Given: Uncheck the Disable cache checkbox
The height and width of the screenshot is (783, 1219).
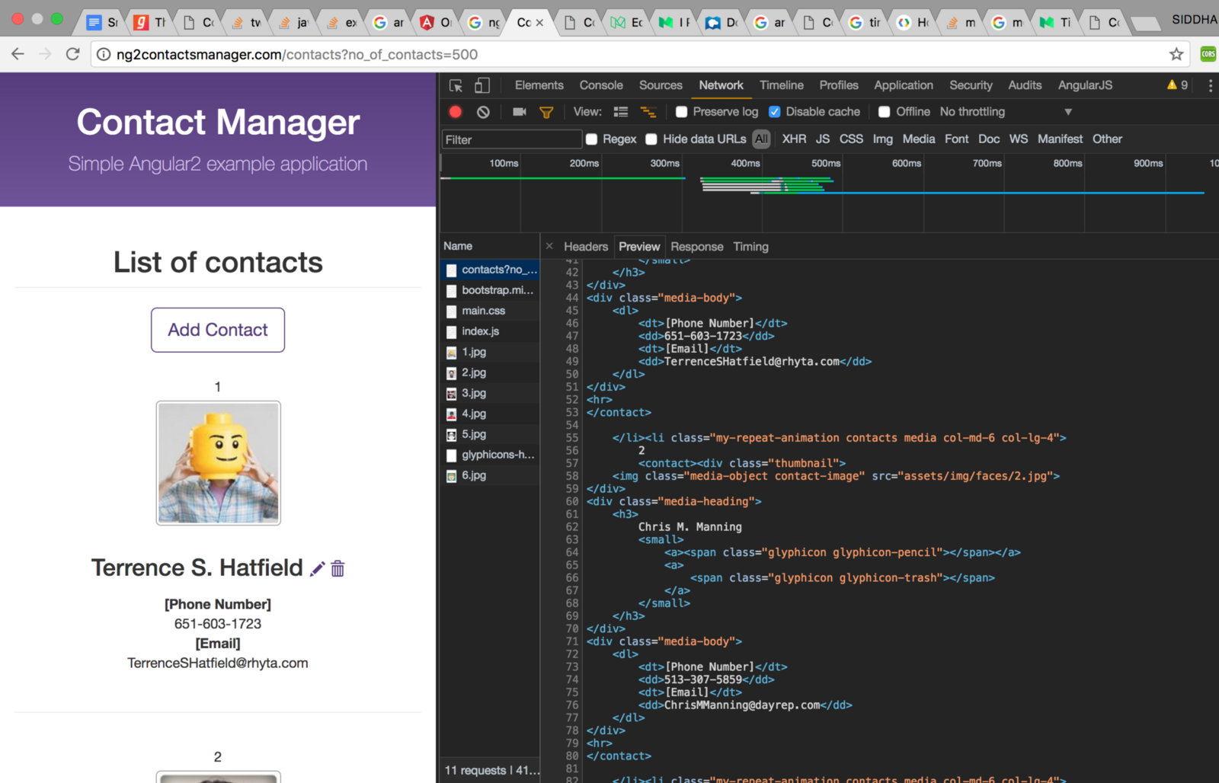Looking at the screenshot, I should (775, 112).
